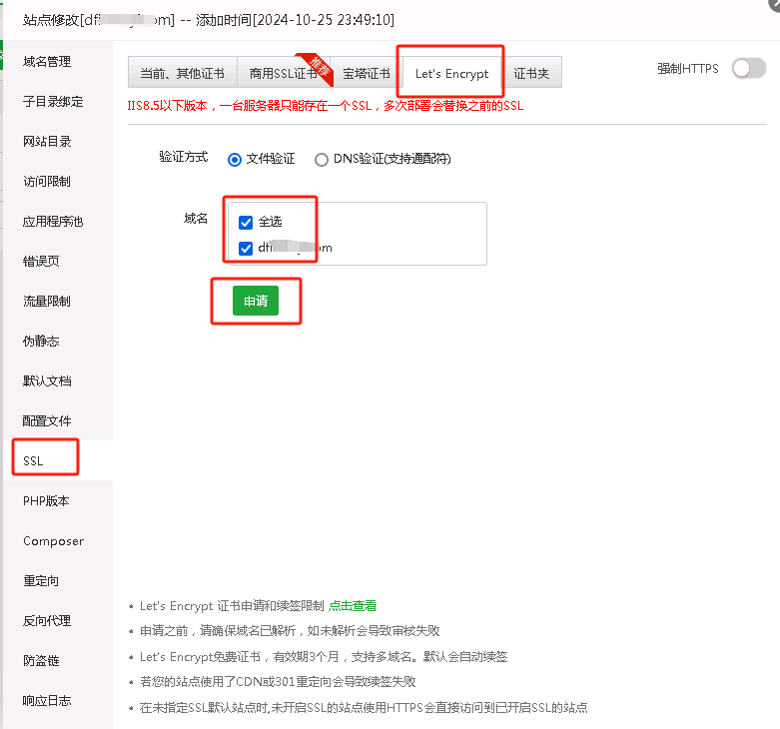
Task: Open 响应日志 in the sidebar
Action: pyautogui.click(x=47, y=701)
